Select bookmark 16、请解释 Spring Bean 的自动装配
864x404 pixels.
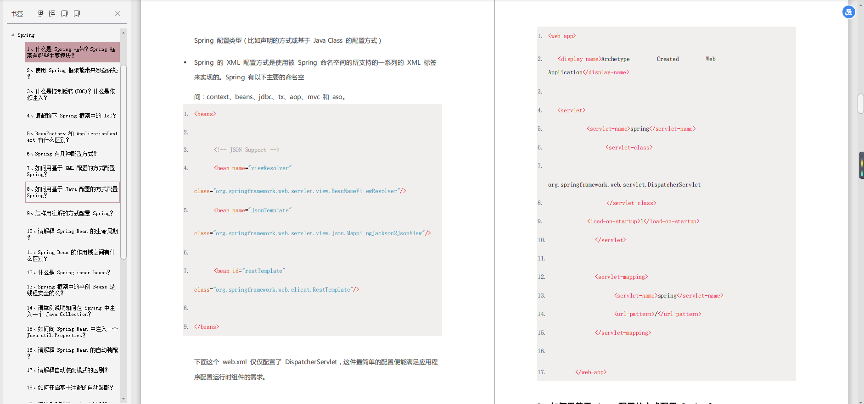click(x=73, y=353)
